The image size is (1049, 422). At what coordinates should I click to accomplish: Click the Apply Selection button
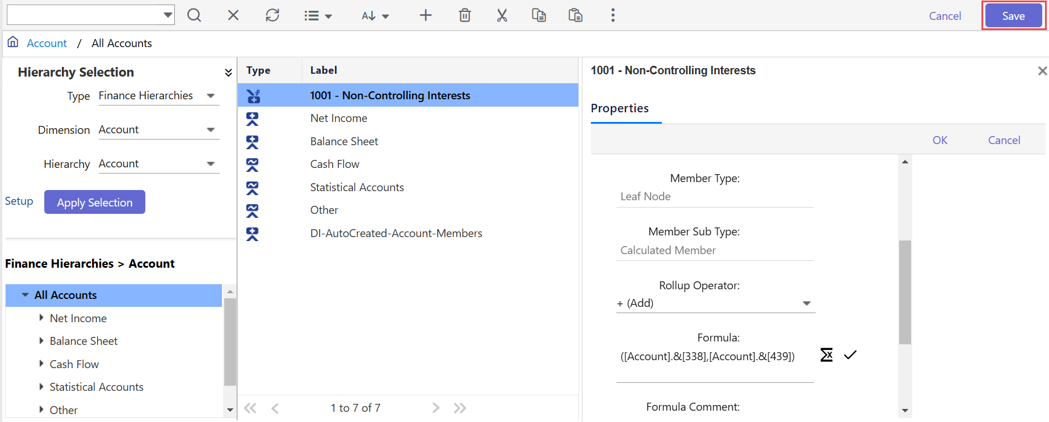[95, 202]
